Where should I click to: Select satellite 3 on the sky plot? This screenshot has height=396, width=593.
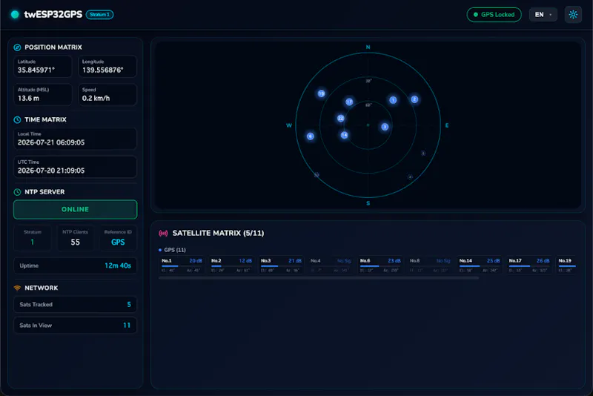[x=385, y=127]
